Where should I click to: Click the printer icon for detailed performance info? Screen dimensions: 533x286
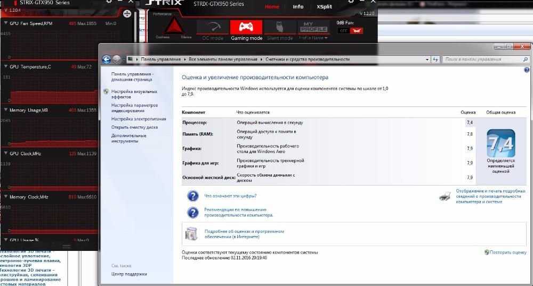tap(445, 196)
